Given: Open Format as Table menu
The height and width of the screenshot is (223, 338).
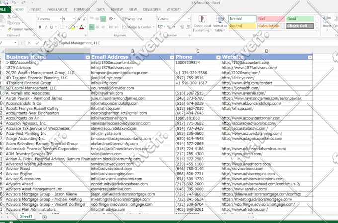Looking at the screenshot, I should [x=220, y=24].
